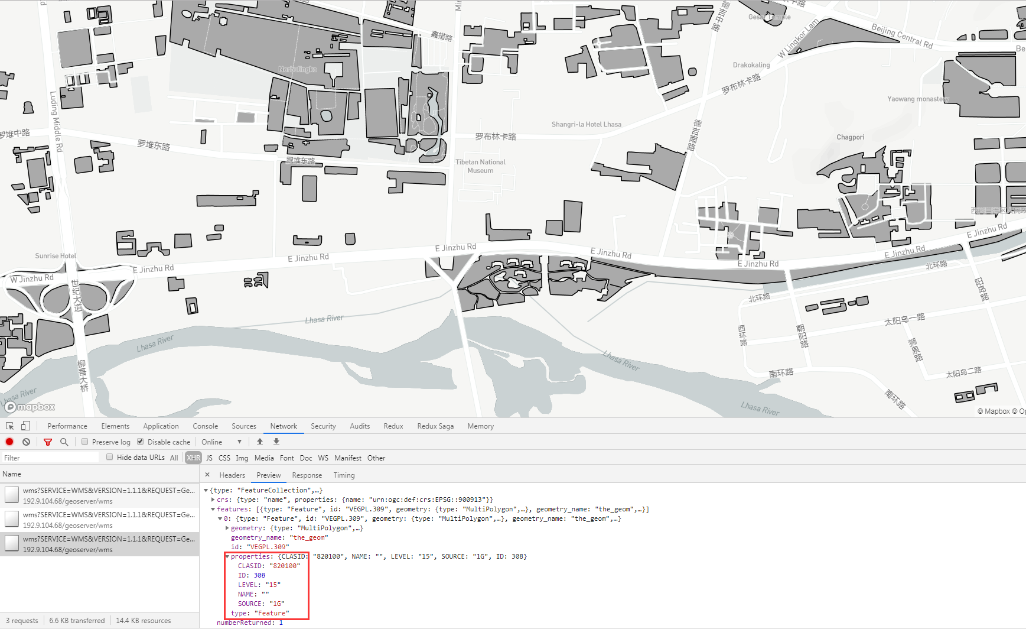Image resolution: width=1026 pixels, height=629 pixels.
Task: Export HAR file with download icon
Action: point(276,442)
